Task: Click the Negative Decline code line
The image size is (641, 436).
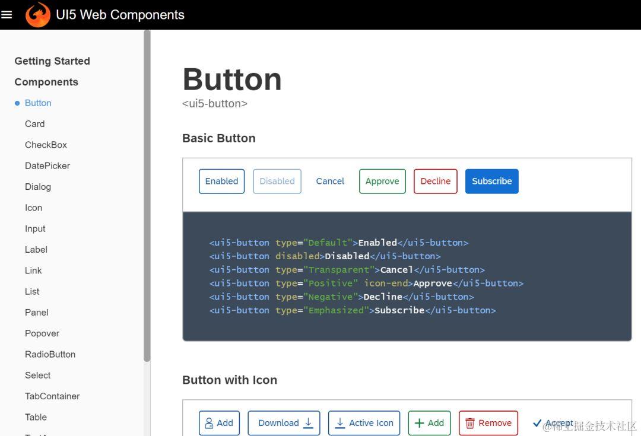Action: coord(342,297)
